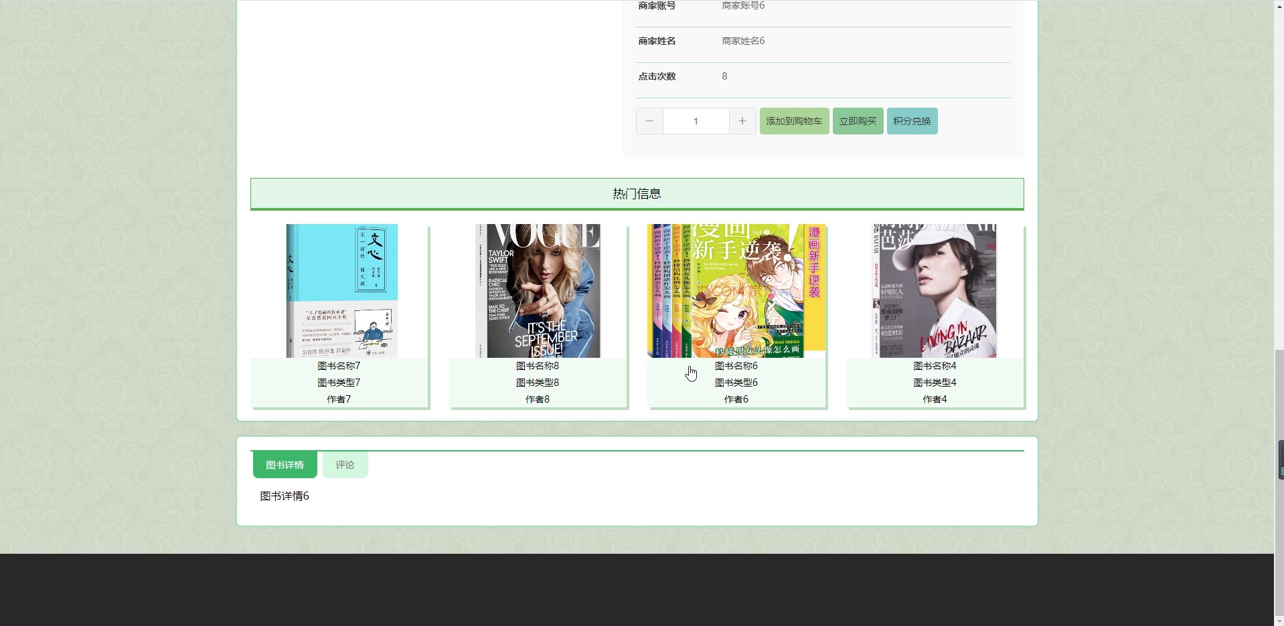Click the 立即购买 button
This screenshot has height=626, width=1284.
(858, 121)
